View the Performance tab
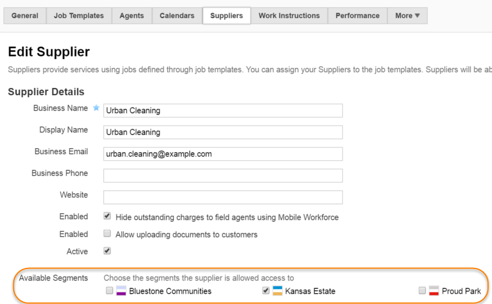Screen dimensions: 492x304 pyautogui.click(x=357, y=16)
